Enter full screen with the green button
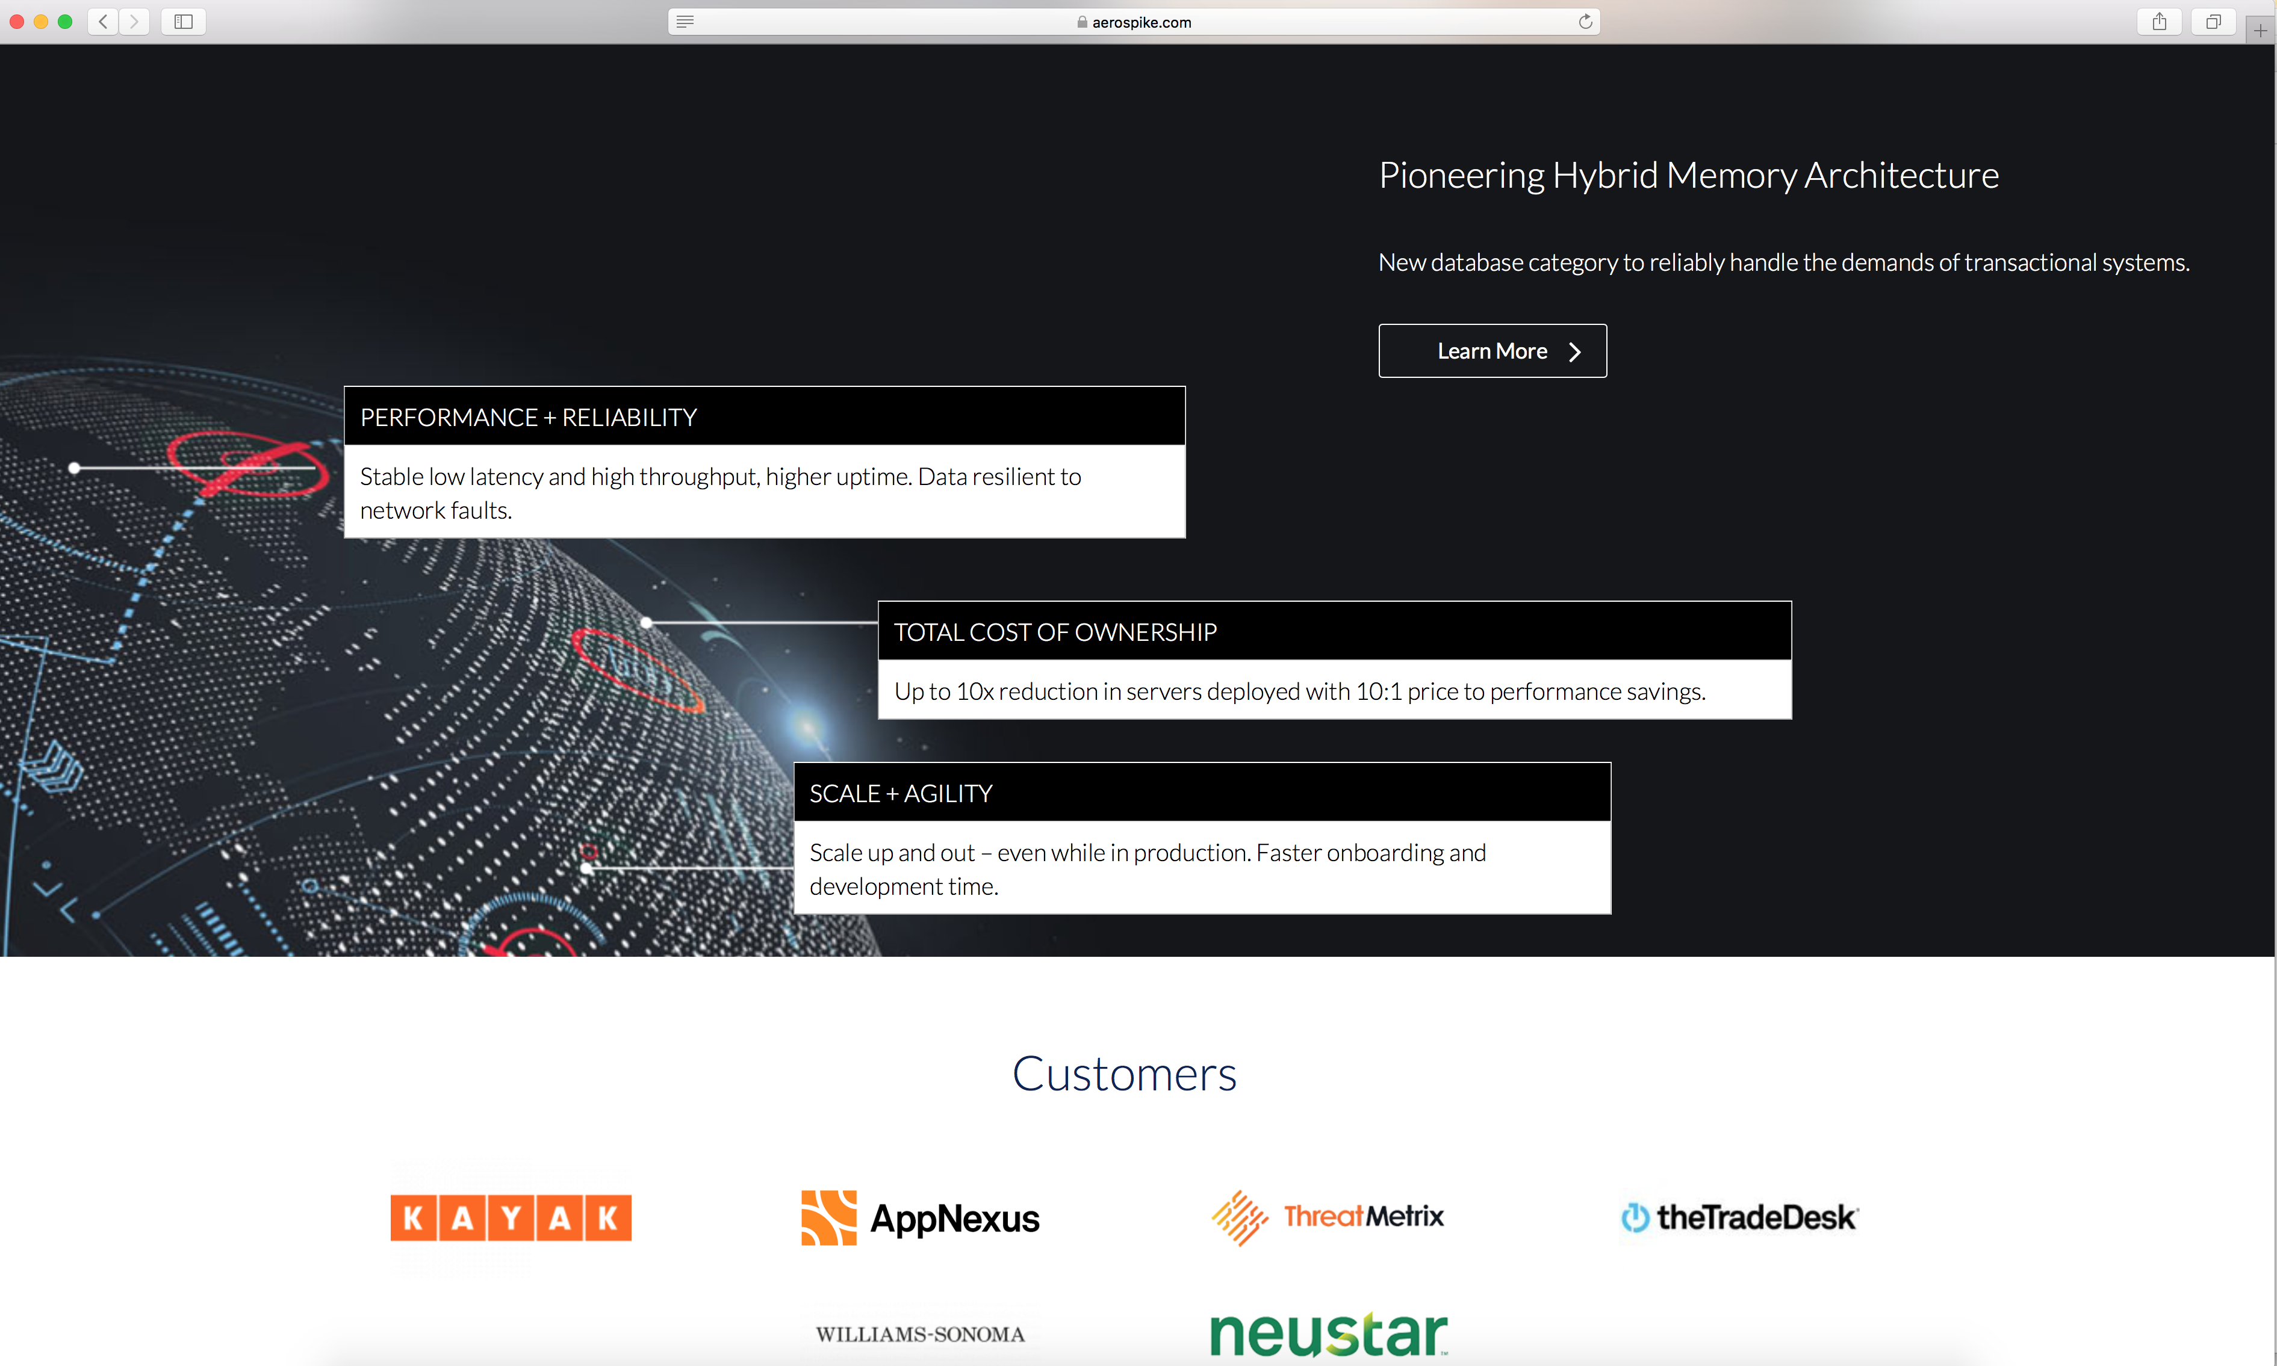This screenshot has width=2277, height=1366. (64, 21)
